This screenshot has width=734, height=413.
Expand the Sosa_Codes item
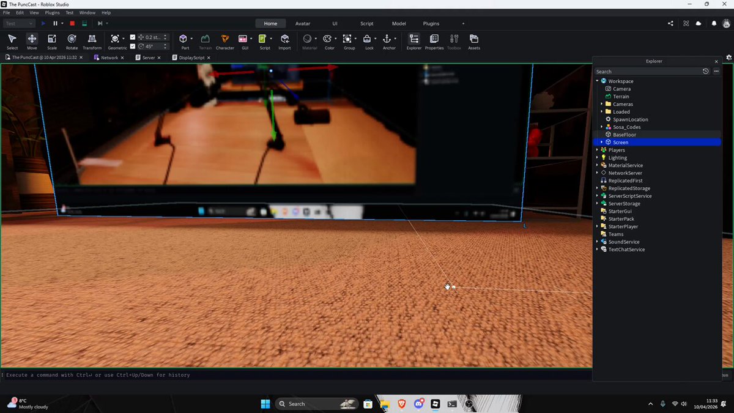(602, 127)
